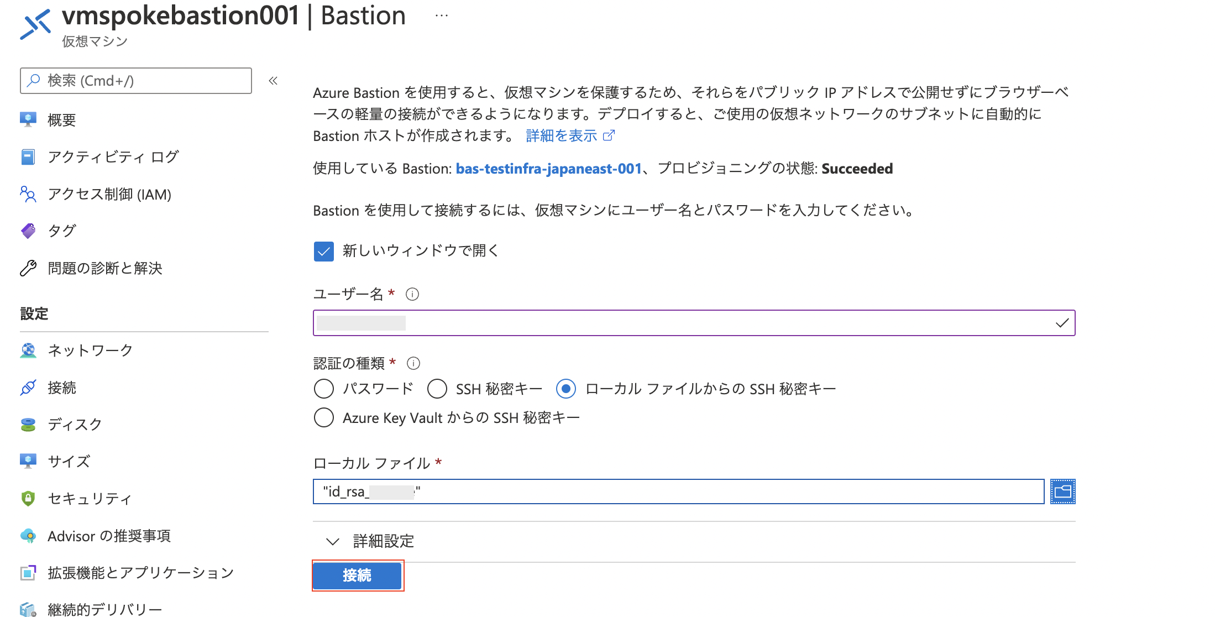Image resolution: width=1215 pixels, height=617 pixels.
Task: Open the page ellipsis menu
Action: click(441, 15)
